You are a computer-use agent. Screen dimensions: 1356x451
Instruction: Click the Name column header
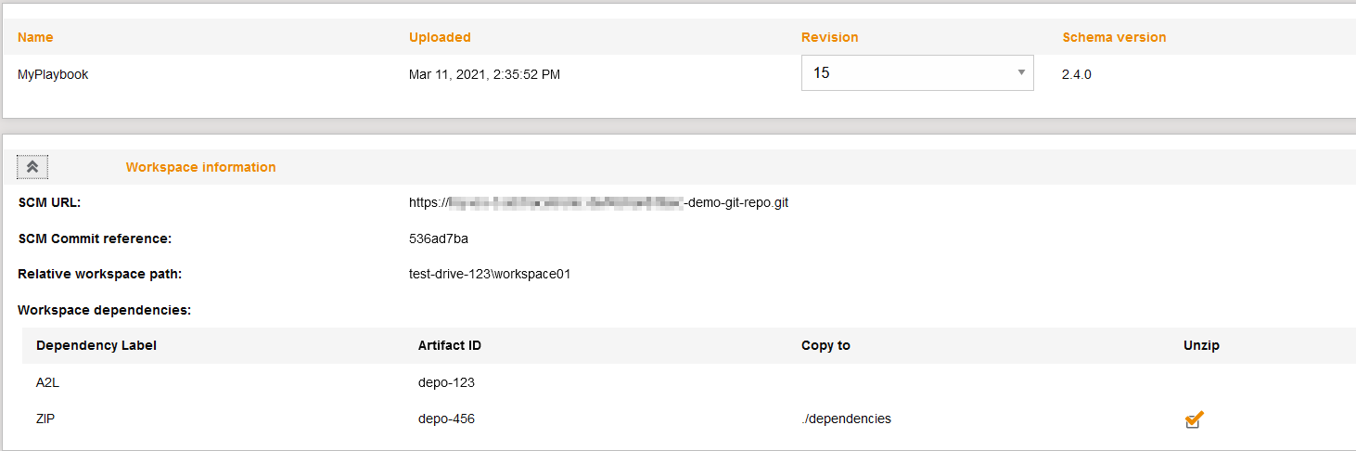click(35, 37)
